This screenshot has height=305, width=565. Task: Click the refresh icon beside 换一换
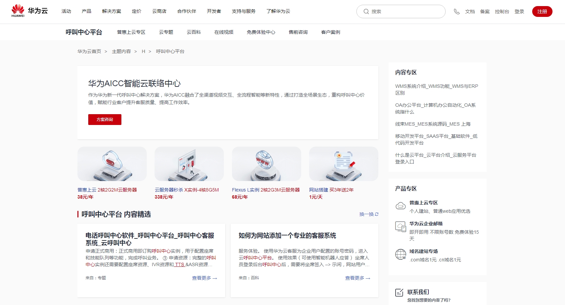[377, 214]
